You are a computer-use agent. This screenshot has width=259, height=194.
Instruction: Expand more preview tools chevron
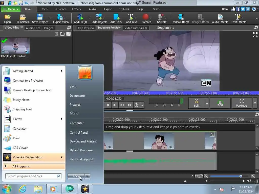click(x=255, y=103)
